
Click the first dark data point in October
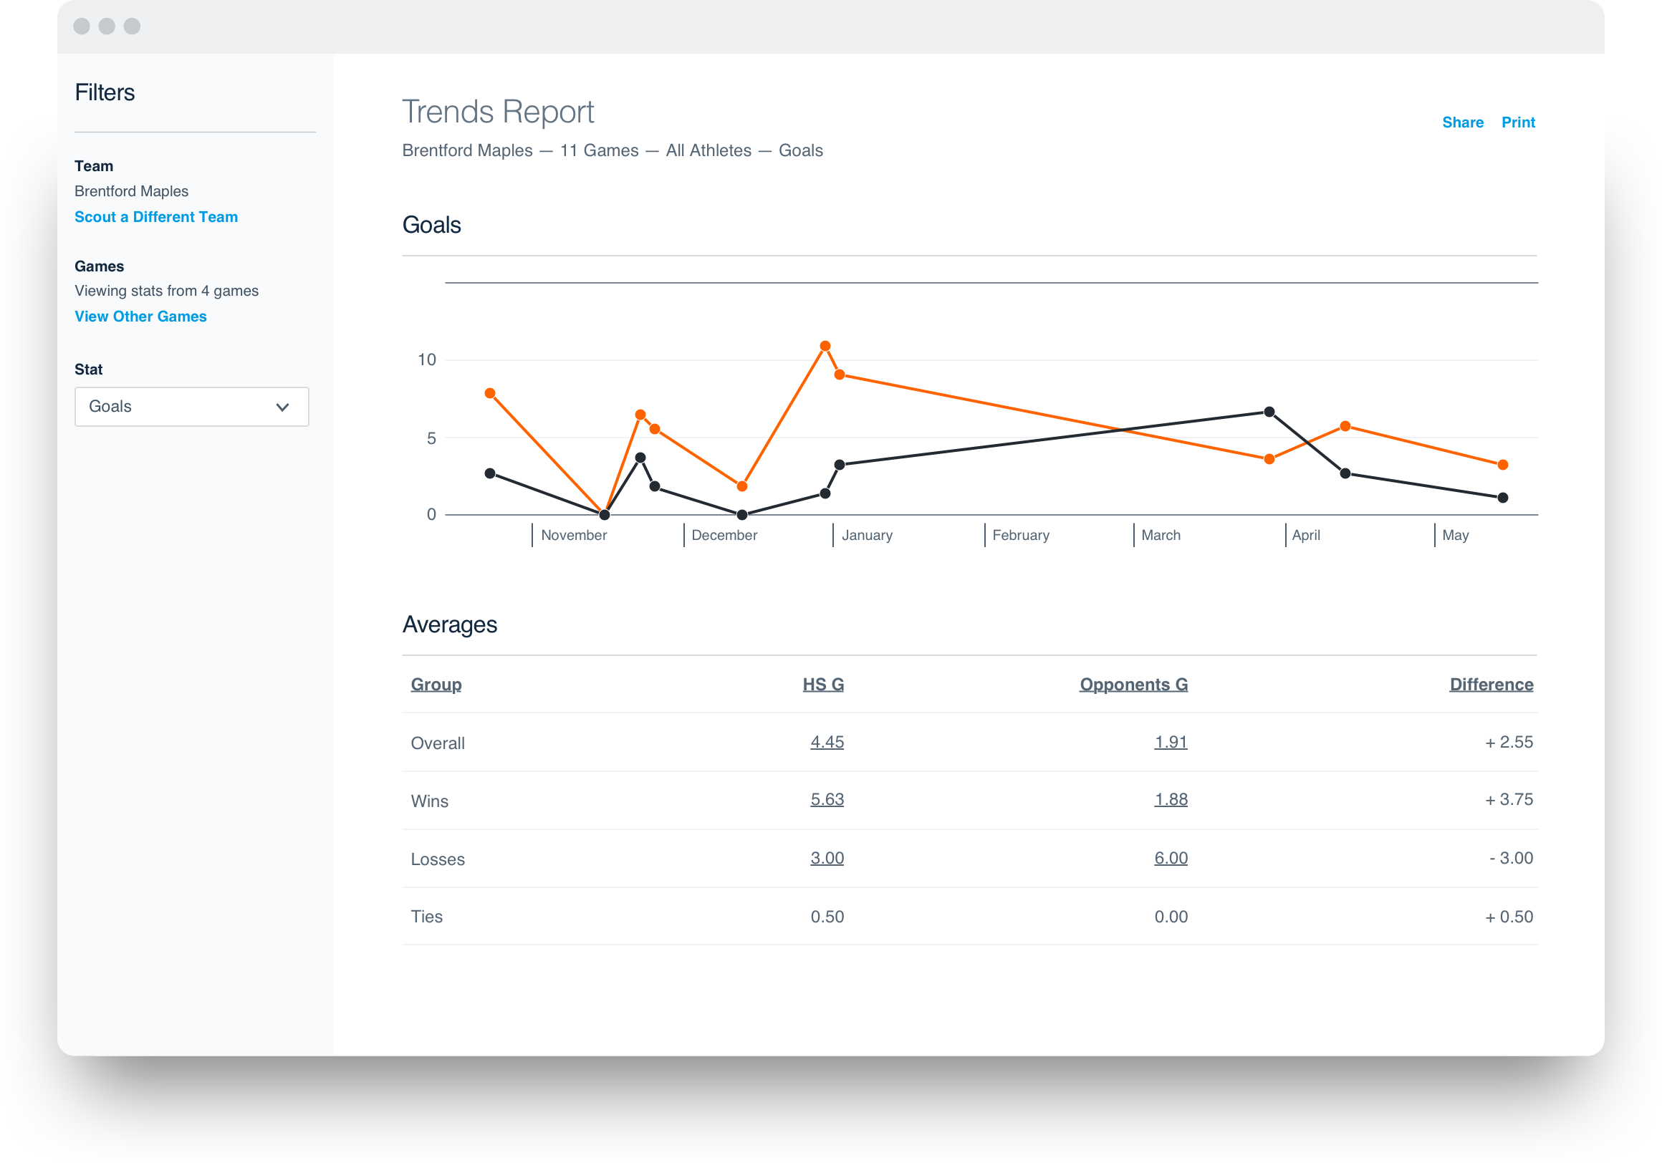pos(490,473)
